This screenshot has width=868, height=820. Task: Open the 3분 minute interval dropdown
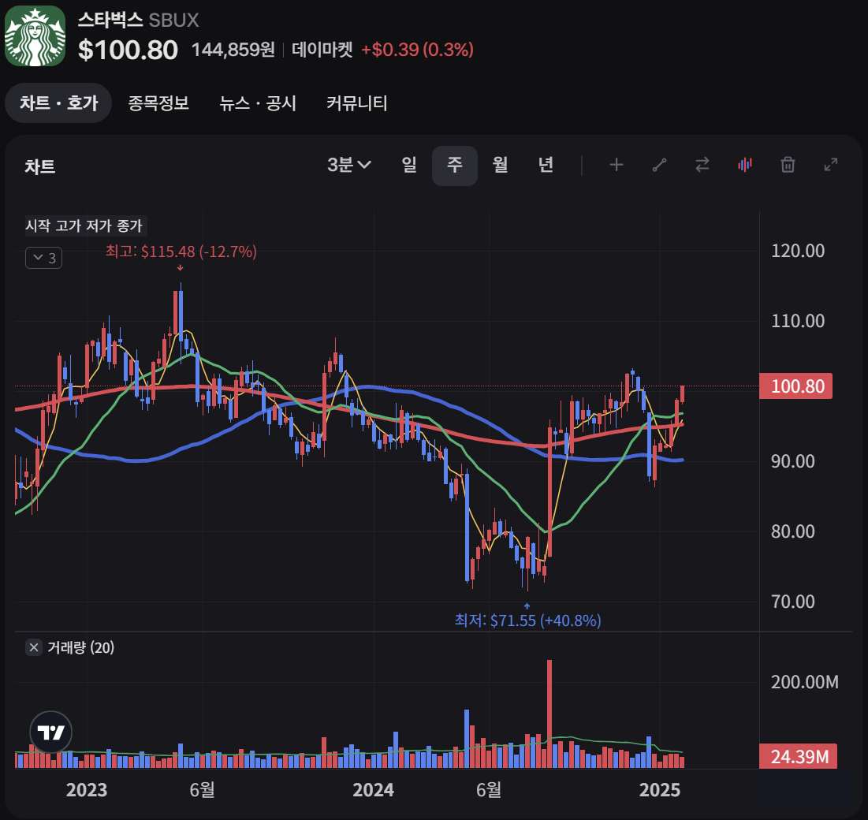pos(348,165)
